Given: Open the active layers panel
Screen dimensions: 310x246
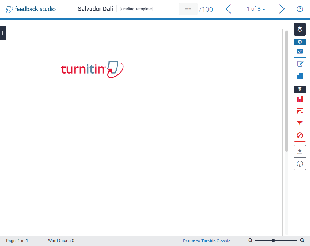Looking at the screenshot, I should pos(300,29).
